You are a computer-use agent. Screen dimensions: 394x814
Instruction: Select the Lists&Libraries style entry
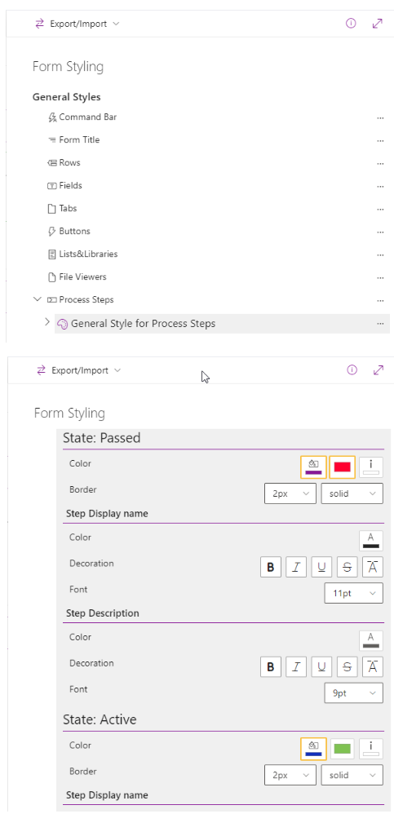point(88,254)
